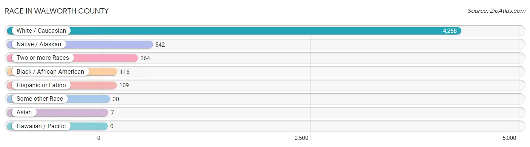This screenshot has width=530, height=147.
Task: Click the Asian bar label
Action: point(24,112)
